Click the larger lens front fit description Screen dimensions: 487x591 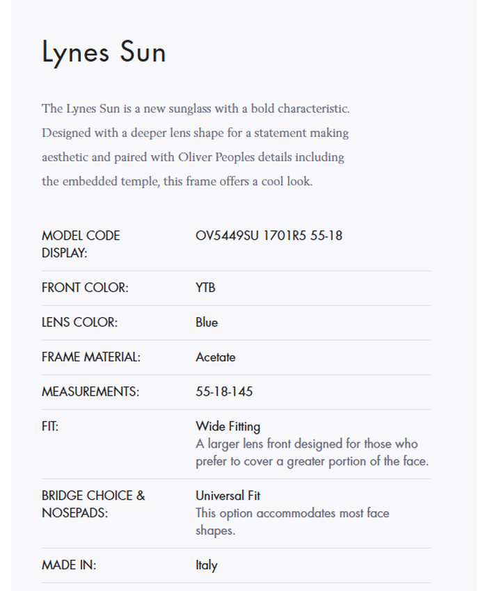pyautogui.click(x=312, y=452)
